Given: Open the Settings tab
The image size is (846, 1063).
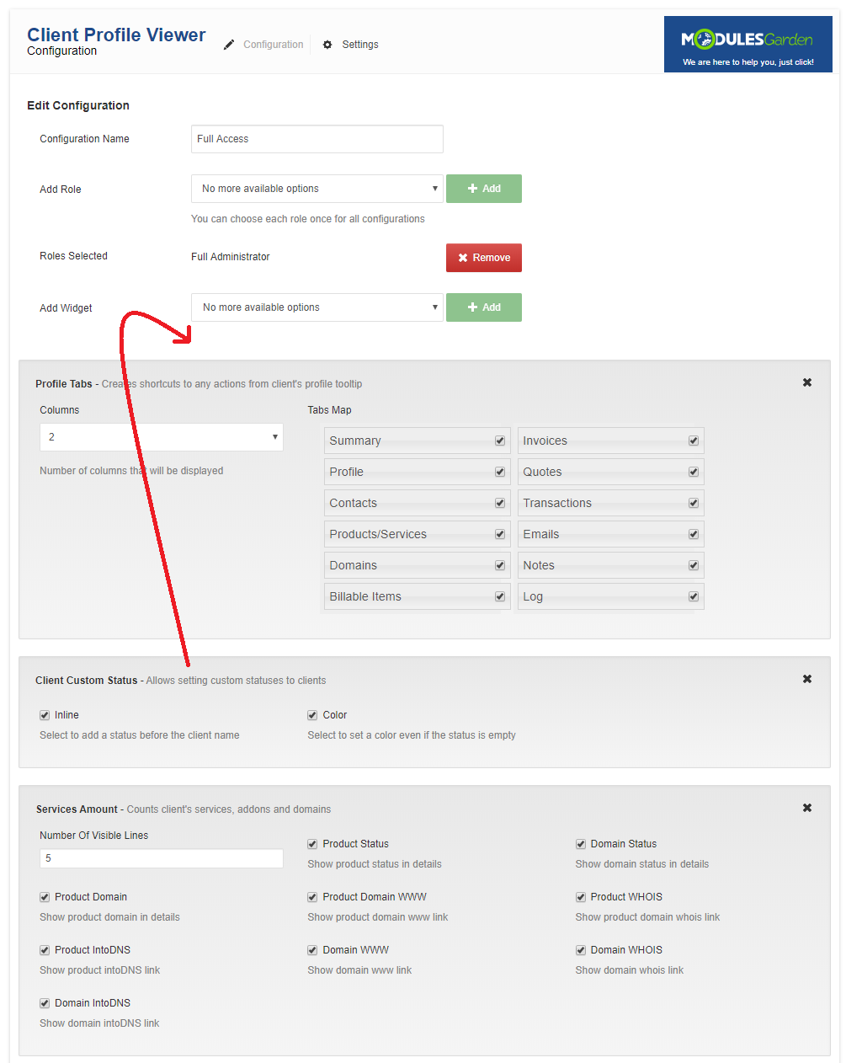Looking at the screenshot, I should pos(360,45).
